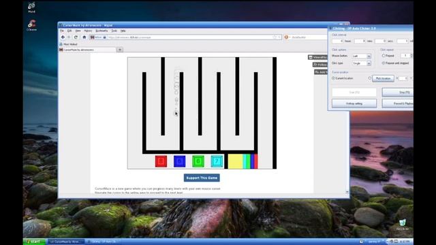This screenshot has width=436, height=245.
Task: Click the padlock icon in the address bar
Action: (x=105, y=37)
